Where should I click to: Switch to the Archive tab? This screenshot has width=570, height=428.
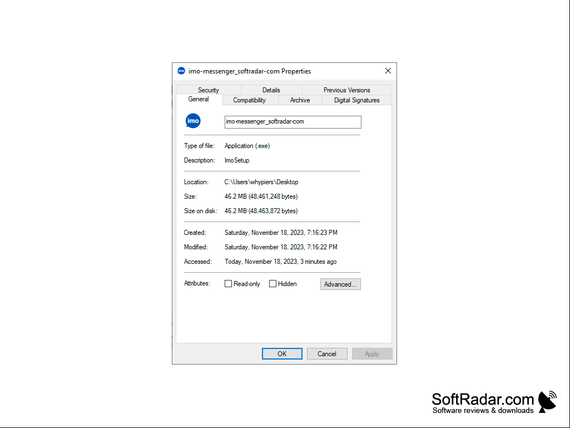pyautogui.click(x=300, y=100)
